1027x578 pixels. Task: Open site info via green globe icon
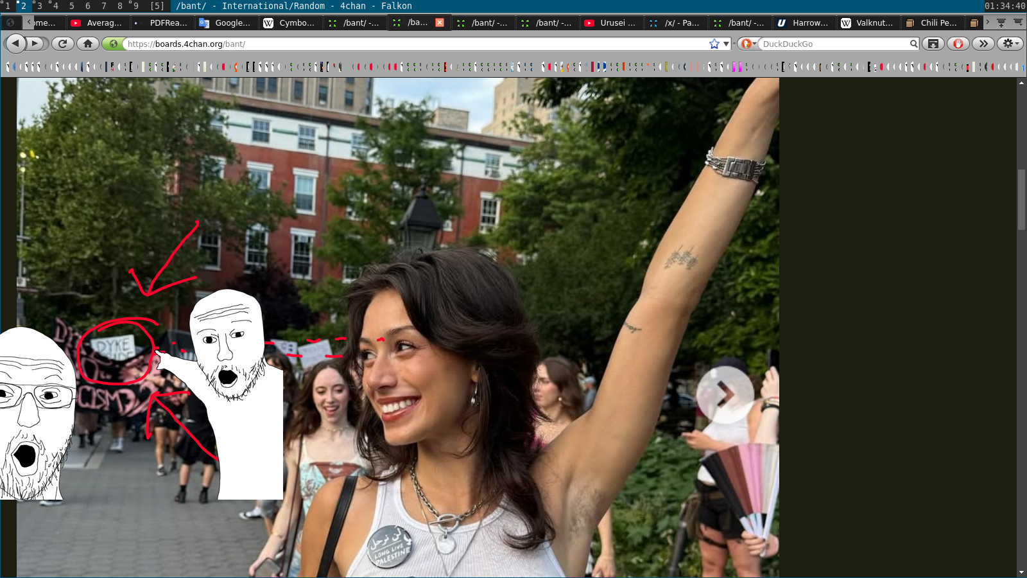(x=114, y=44)
